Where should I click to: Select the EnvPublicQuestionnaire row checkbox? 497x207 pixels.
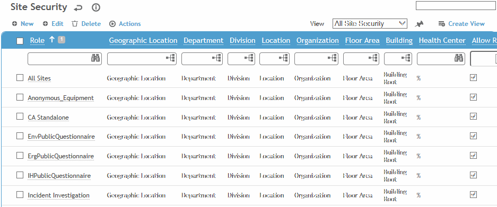(20, 136)
